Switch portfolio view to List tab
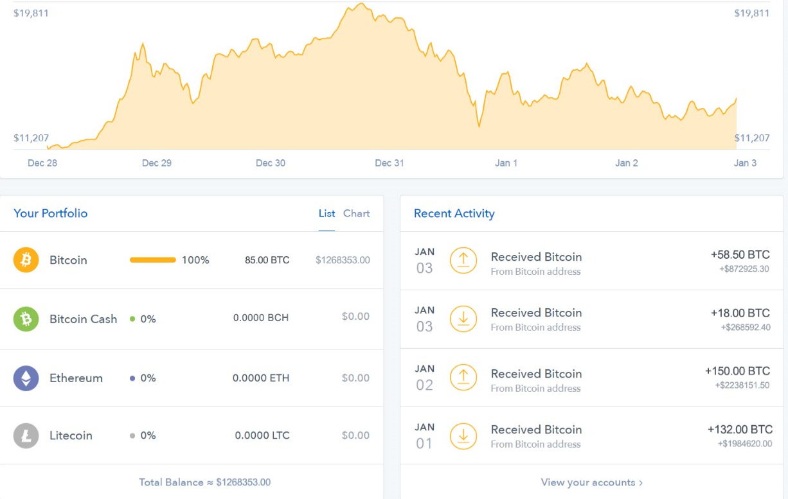 327,213
